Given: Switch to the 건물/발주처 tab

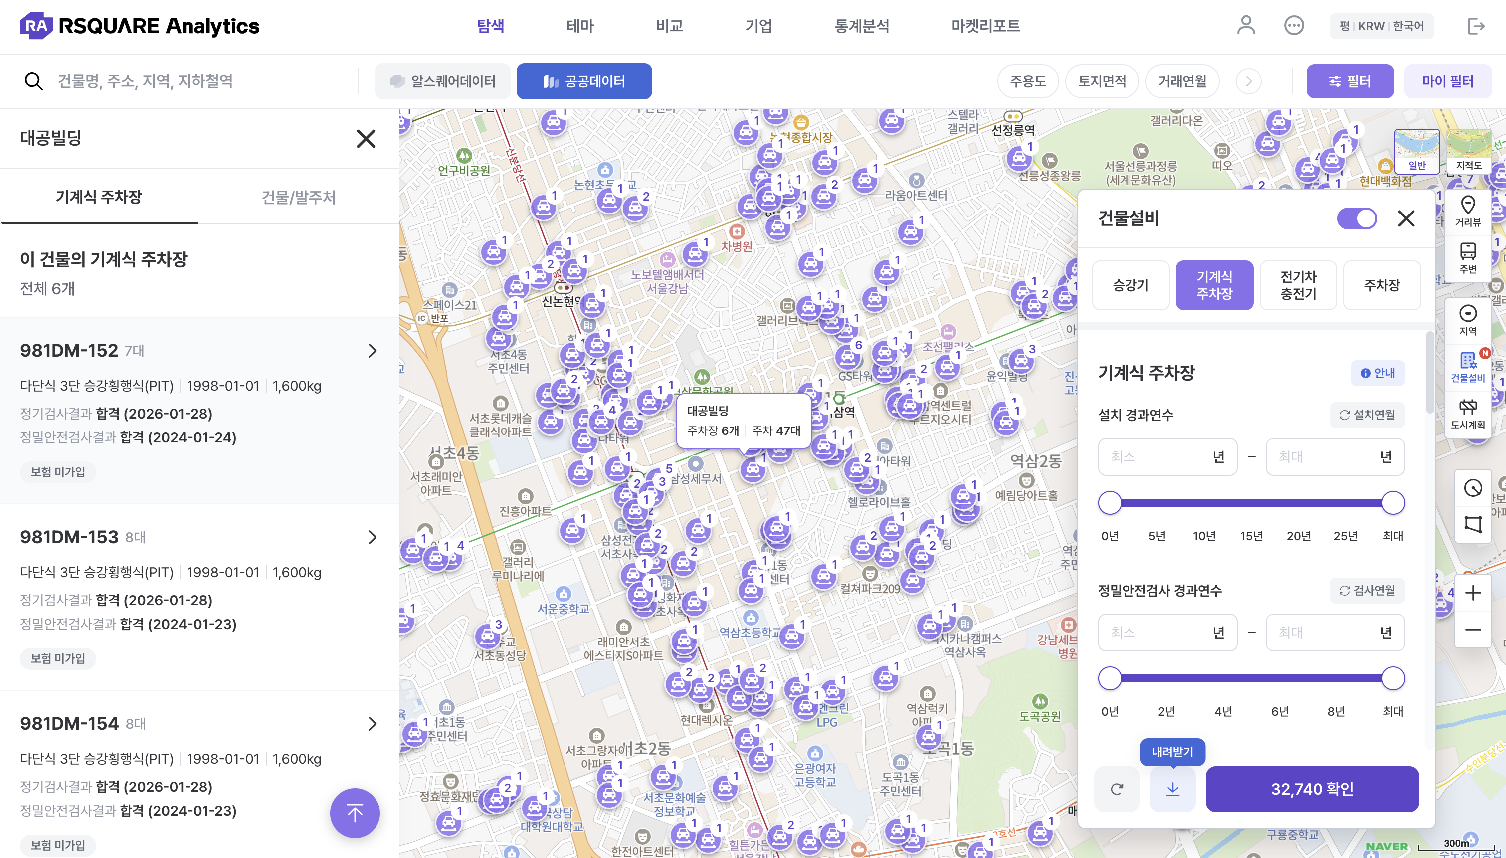Looking at the screenshot, I should [298, 197].
